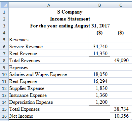Screen dimensions: 132x121
Task: Select row 8 header
Action: 4,60
